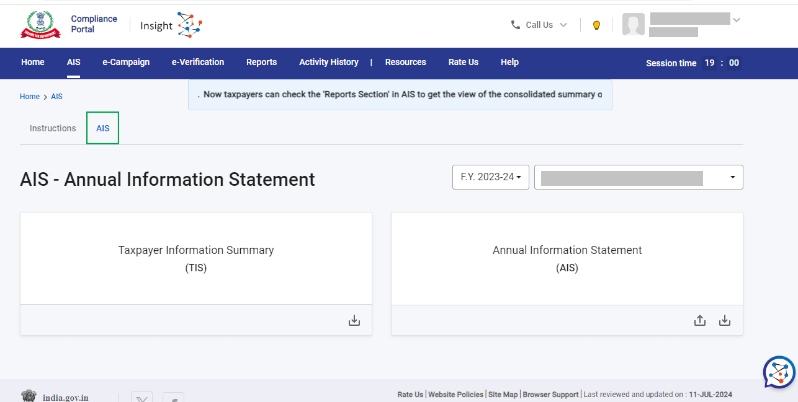Open Help in the navigation bar

pos(509,62)
